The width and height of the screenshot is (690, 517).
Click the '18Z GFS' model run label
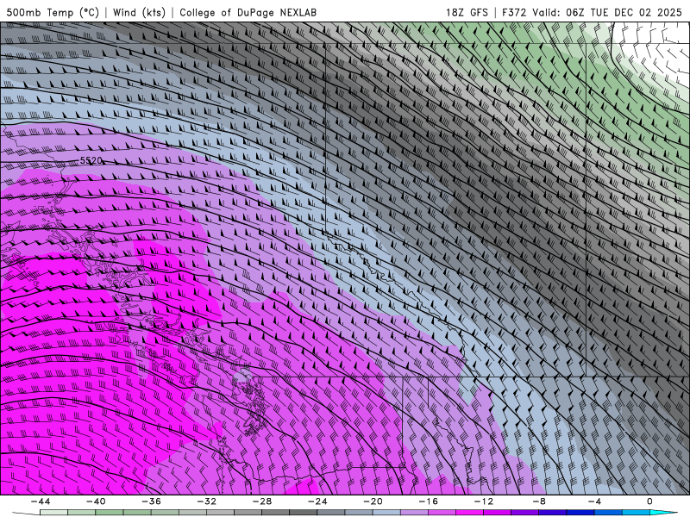(x=467, y=12)
